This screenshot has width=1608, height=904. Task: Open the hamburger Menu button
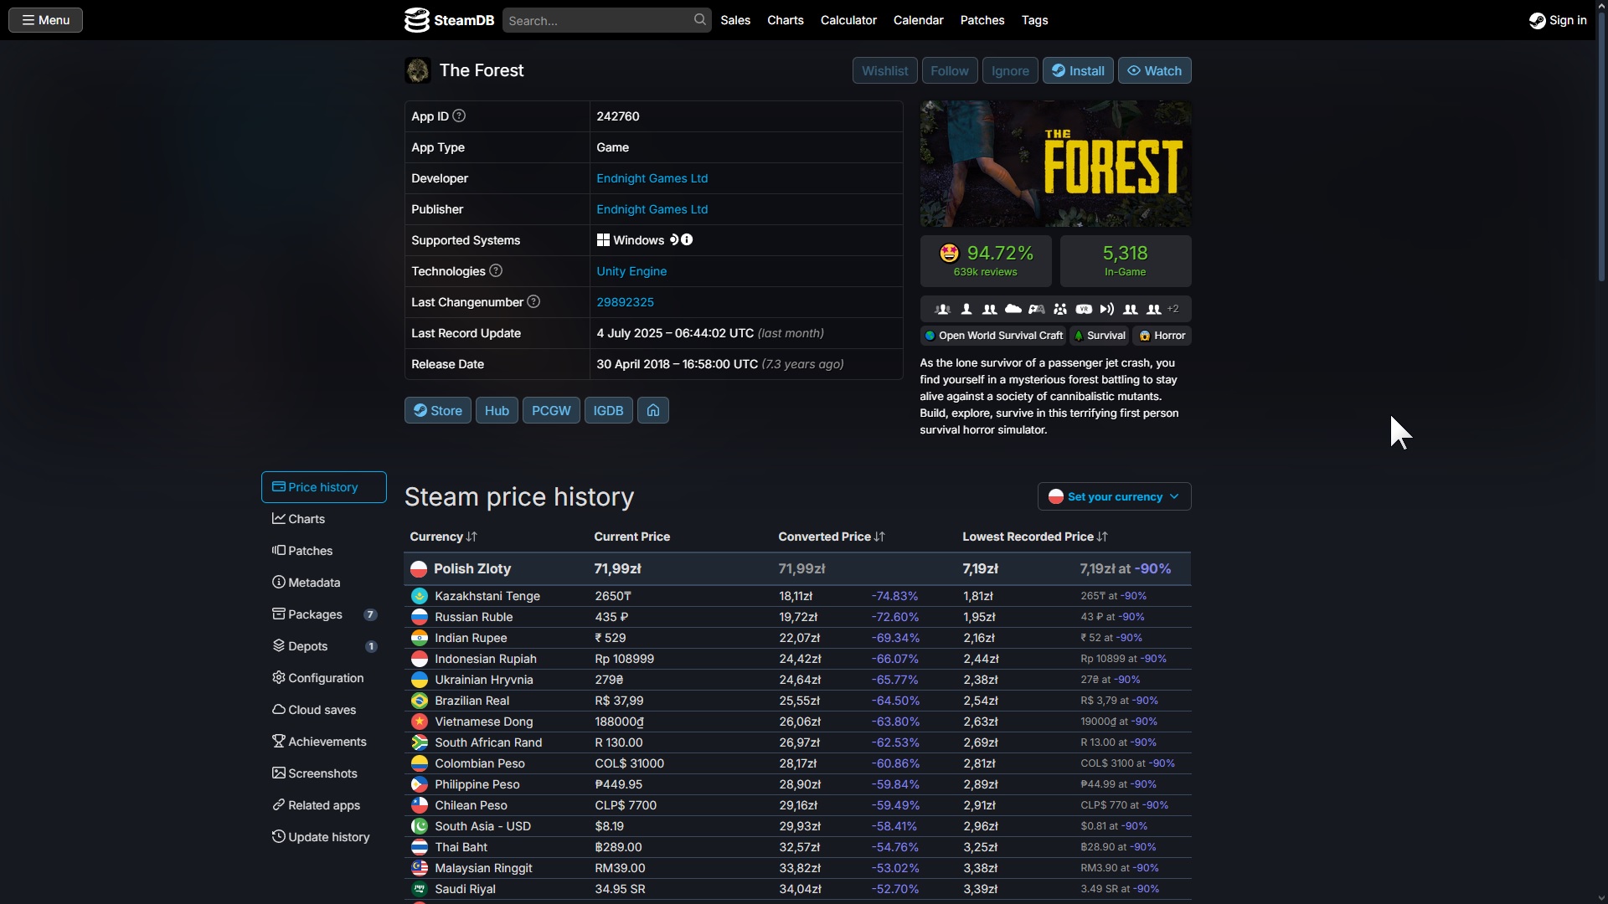click(x=45, y=20)
